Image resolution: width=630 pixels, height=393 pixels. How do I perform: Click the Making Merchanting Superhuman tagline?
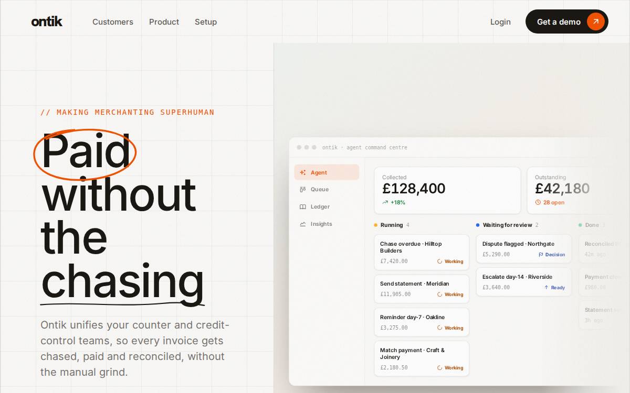tap(128, 112)
